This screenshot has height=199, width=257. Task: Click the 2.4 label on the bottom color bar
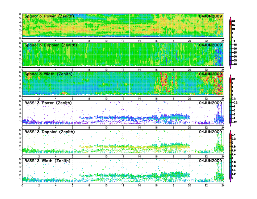click(x=234, y=135)
